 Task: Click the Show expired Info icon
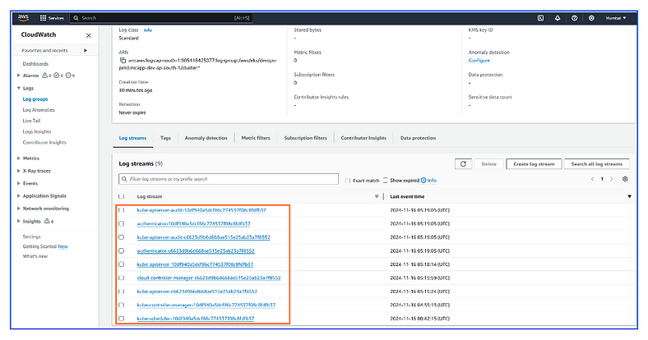[x=424, y=181]
